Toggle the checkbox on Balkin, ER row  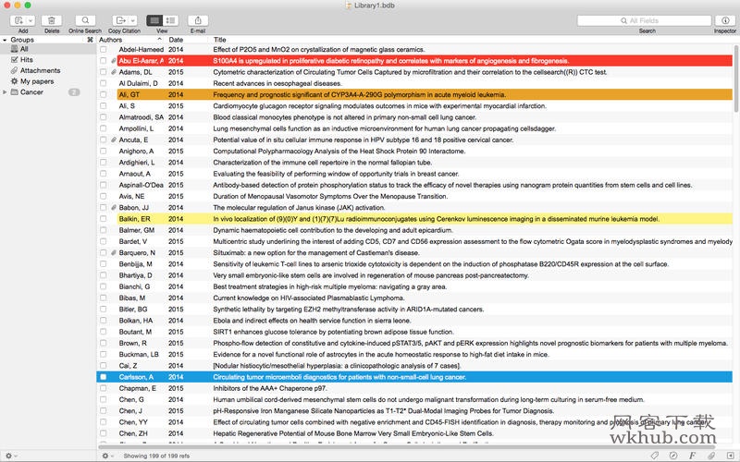103,219
